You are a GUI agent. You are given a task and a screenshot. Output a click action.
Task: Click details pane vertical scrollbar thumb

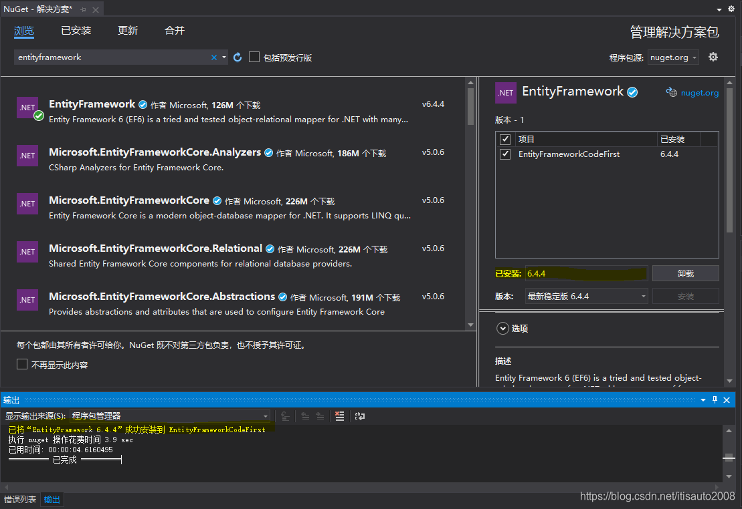click(729, 160)
